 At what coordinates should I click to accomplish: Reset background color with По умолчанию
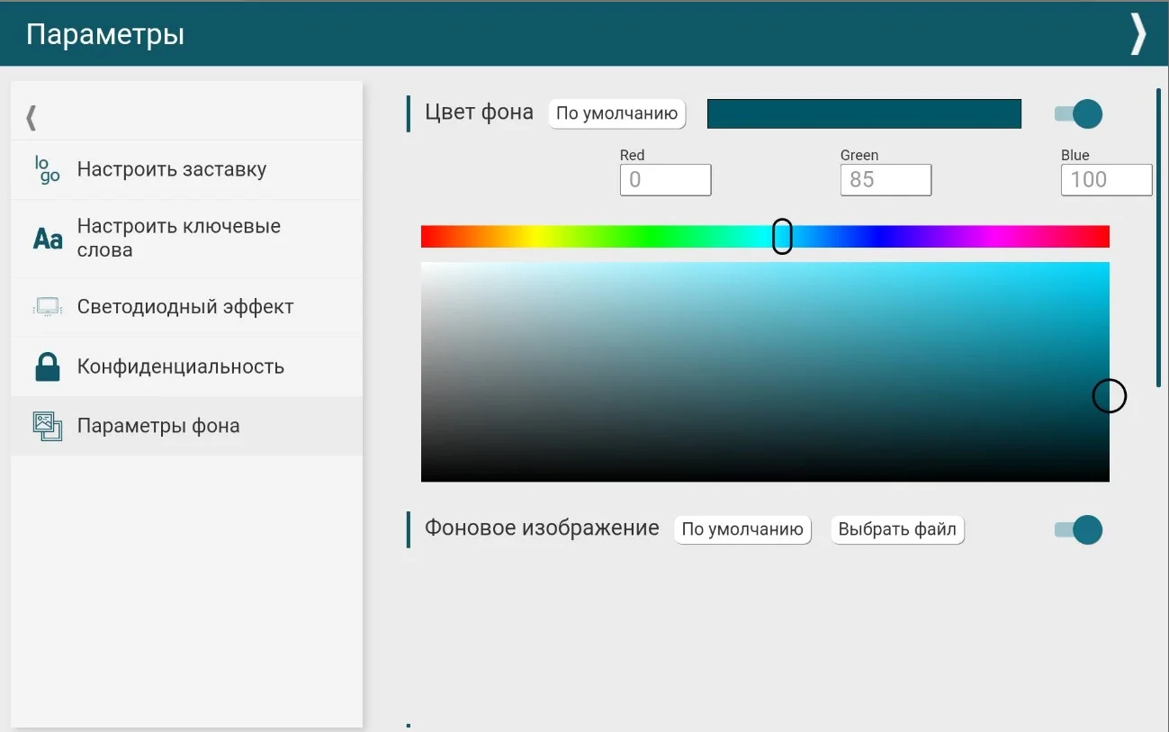(616, 114)
